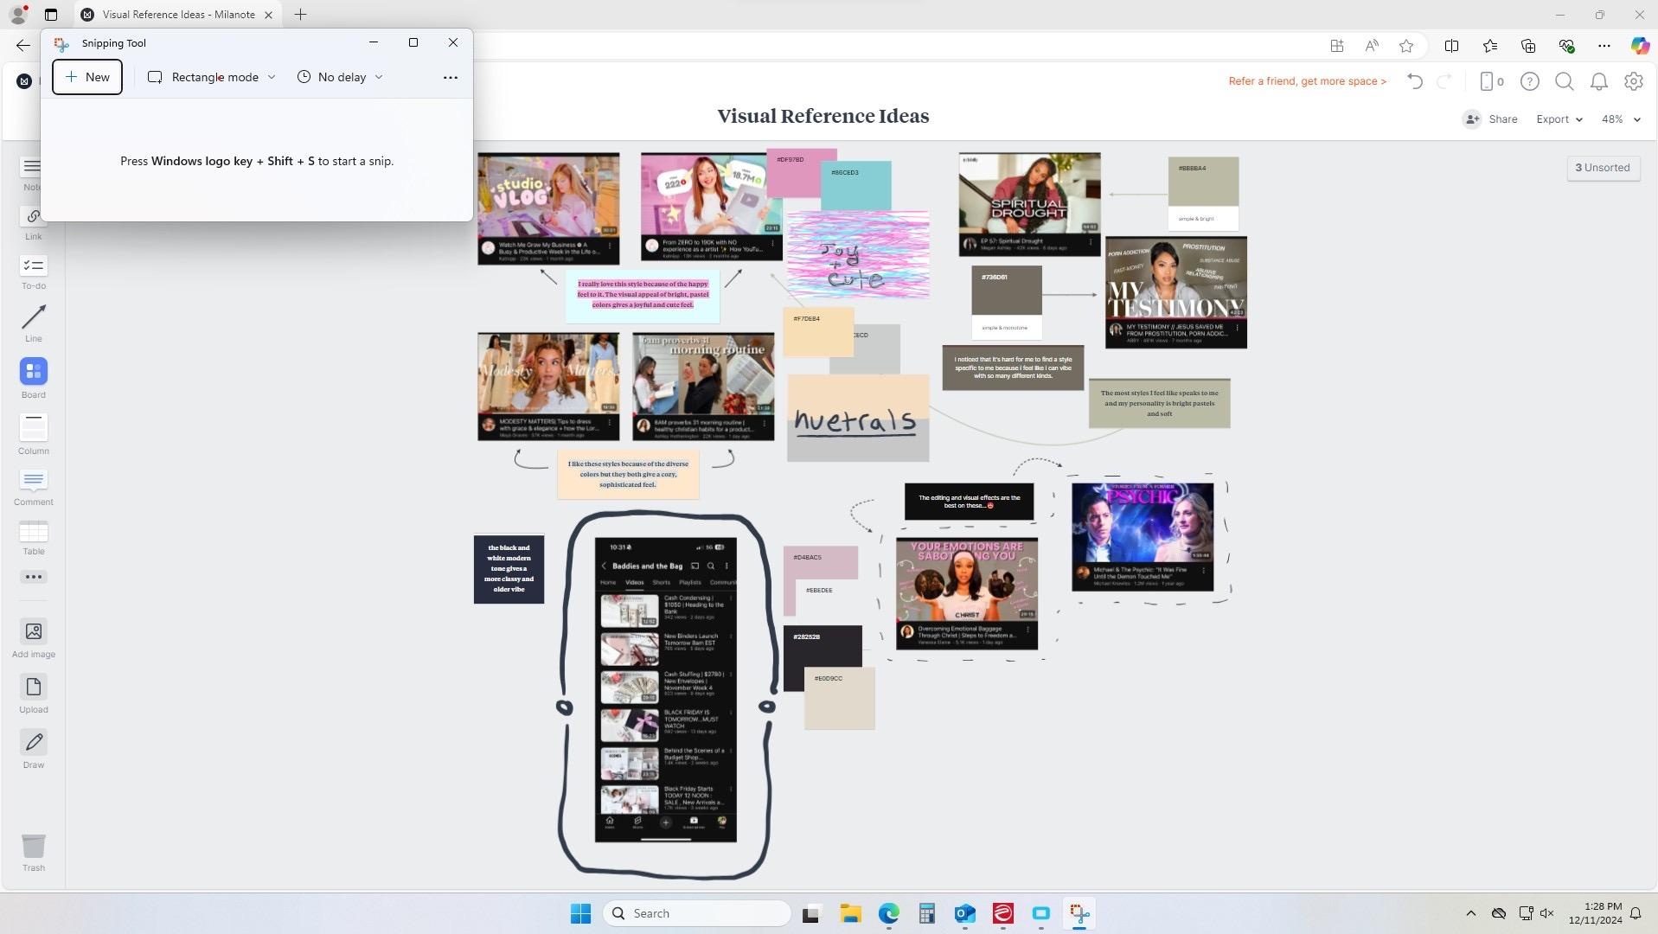The width and height of the screenshot is (1658, 934).
Task: Select the Comment tool in sidebar
Action: pyautogui.click(x=33, y=487)
